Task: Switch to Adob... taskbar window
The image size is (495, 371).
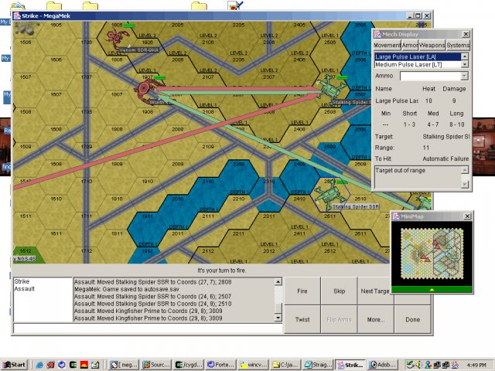Action: point(383,365)
